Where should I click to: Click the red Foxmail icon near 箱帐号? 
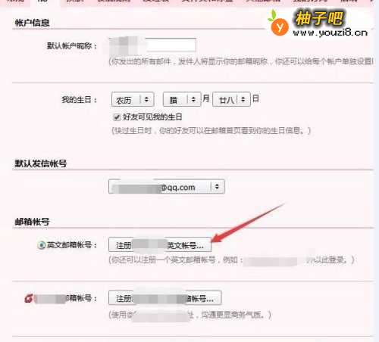click(29, 299)
